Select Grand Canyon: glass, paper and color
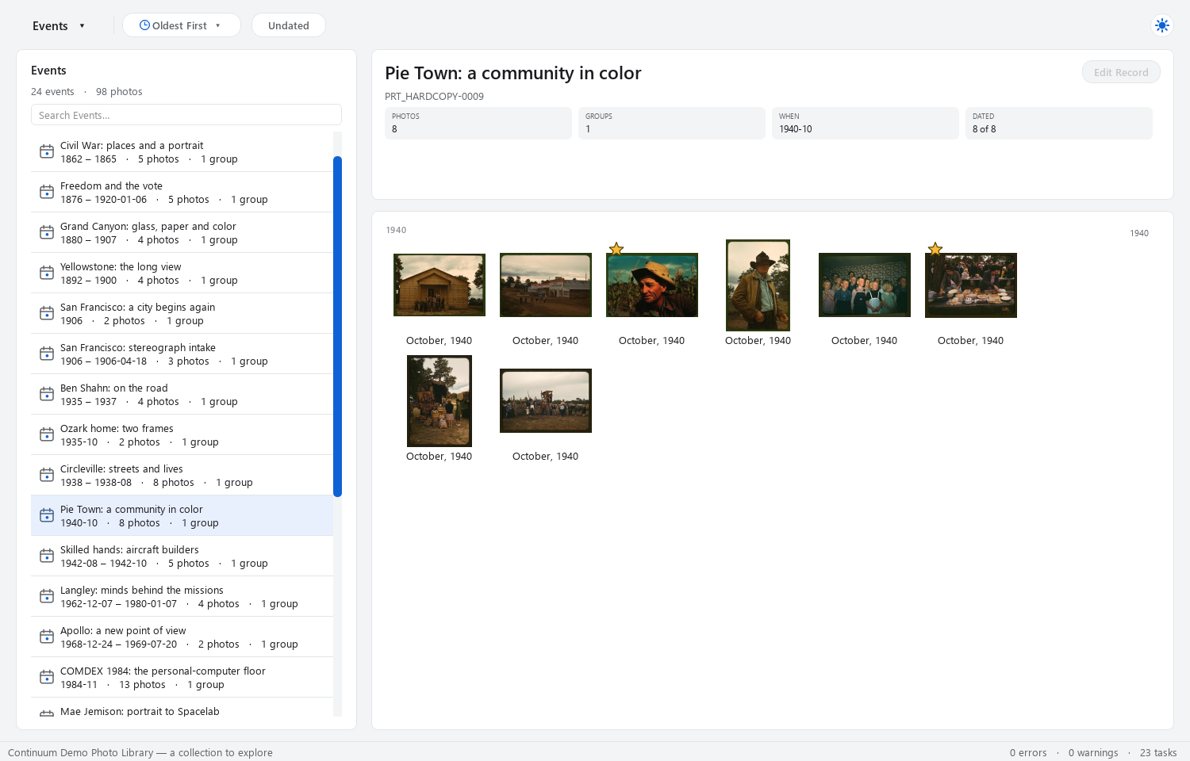This screenshot has height=761, width=1190. [182, 233]
